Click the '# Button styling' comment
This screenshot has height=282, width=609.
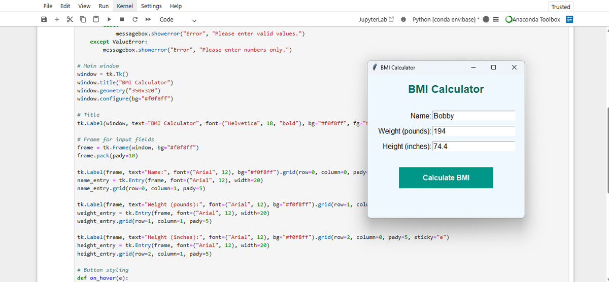pos(103,270)
